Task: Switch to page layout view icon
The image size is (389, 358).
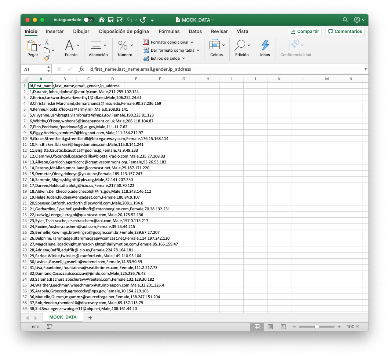Action: coord(270,326)
